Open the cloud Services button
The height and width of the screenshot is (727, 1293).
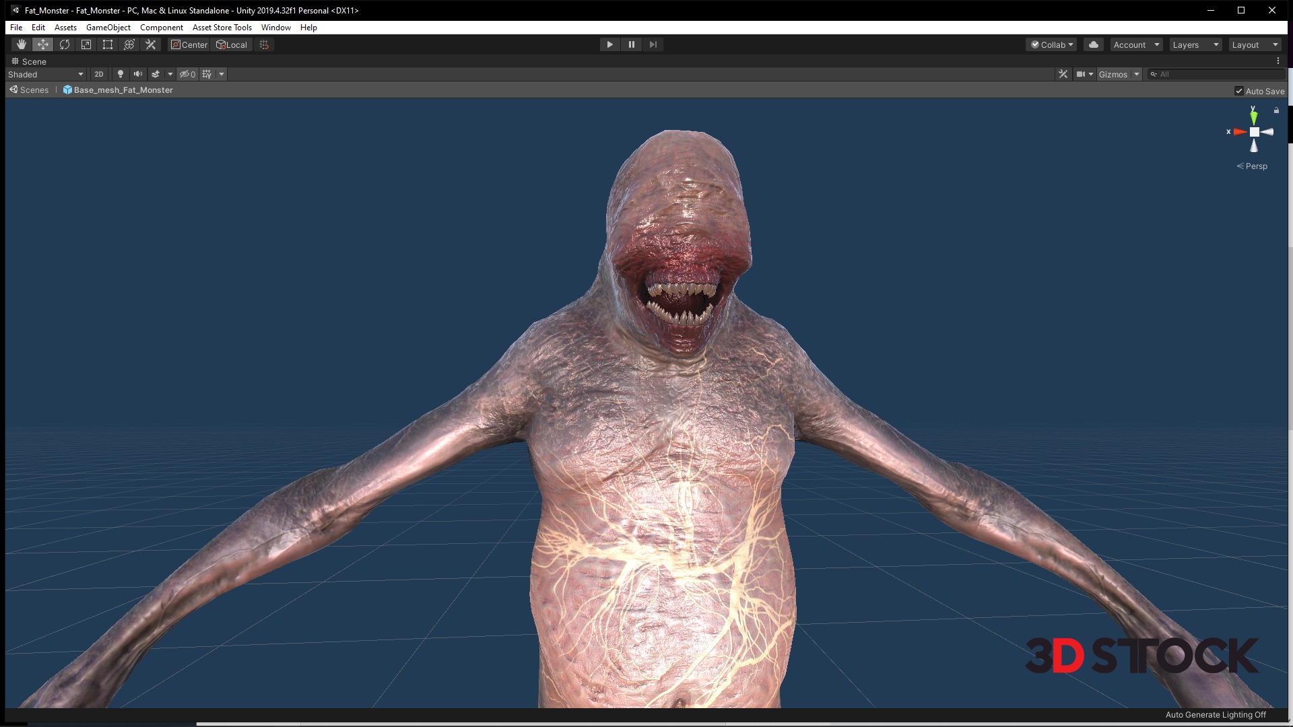[x=1094, y=44]
